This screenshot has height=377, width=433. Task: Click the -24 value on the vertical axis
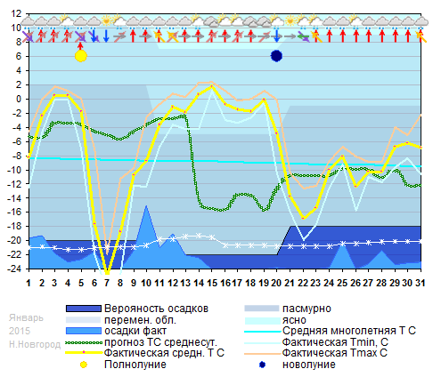click(14, 269)
